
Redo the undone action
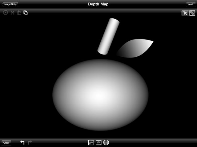30,142
